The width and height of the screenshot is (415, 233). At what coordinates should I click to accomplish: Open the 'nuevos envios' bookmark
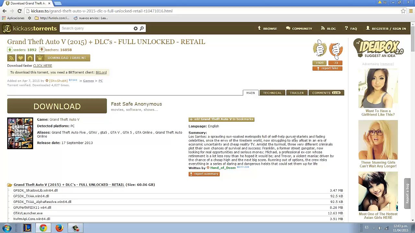click(91, 18)
